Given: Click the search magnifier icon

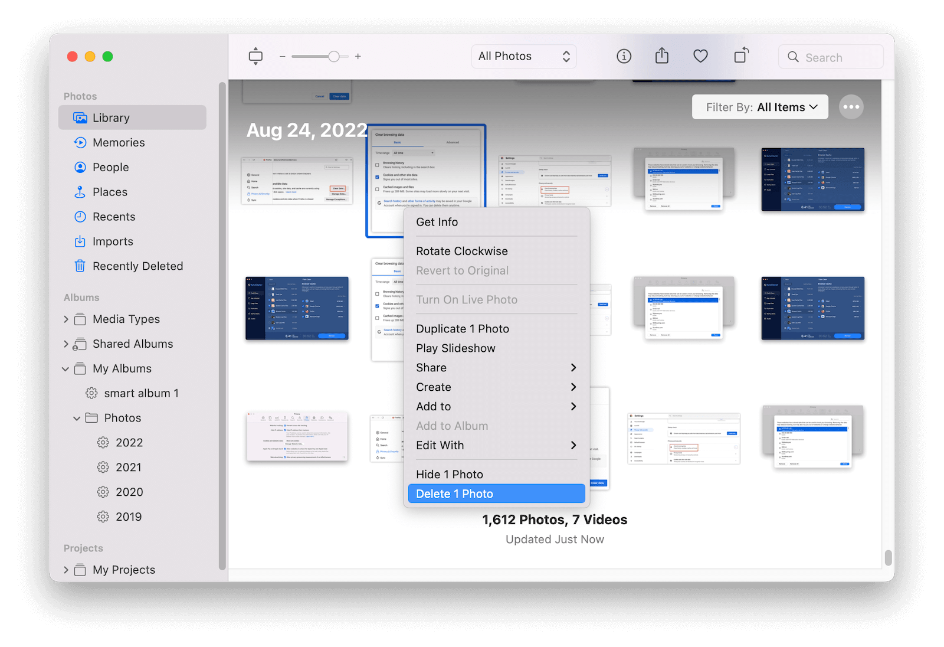Looking at the screenshot, I should pyautogui.click(x=794, y=57).
